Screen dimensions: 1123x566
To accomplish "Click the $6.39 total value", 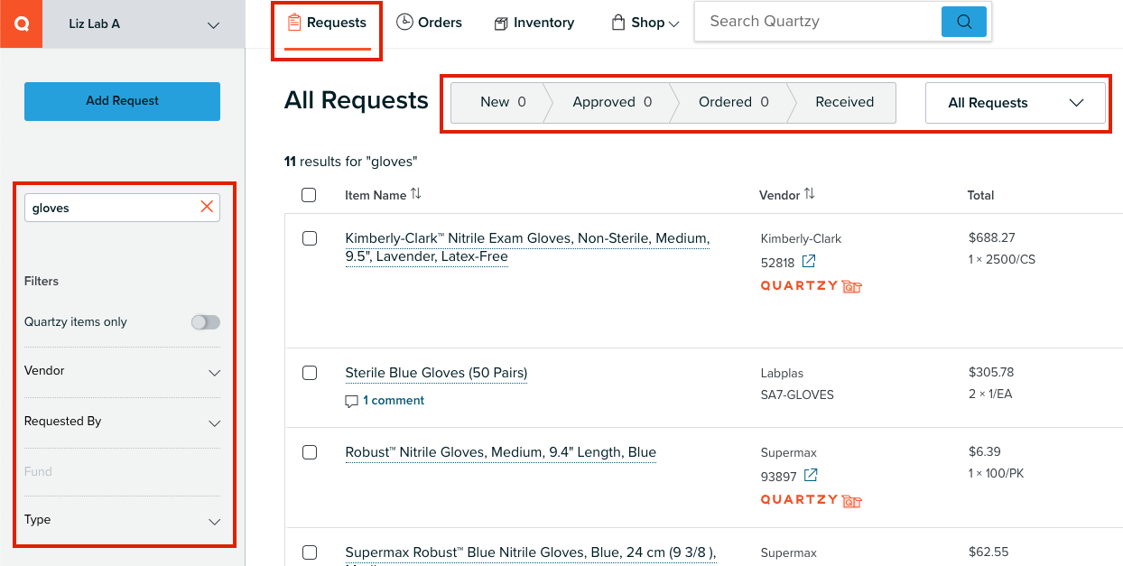I will click(984, 451).
